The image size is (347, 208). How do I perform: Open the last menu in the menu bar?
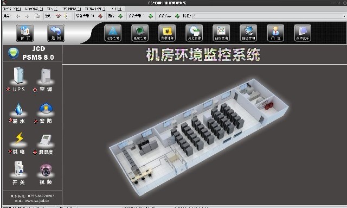[117, 9]
